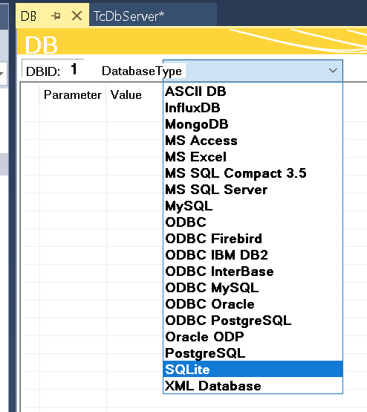Image resolution: width=367 pixels, height=412 pixels.
Task: Select the highlighted SQLite option
Action: 253,369
